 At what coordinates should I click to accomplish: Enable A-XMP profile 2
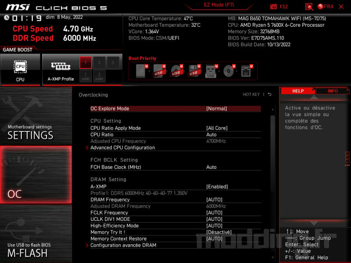click(99, 63)
